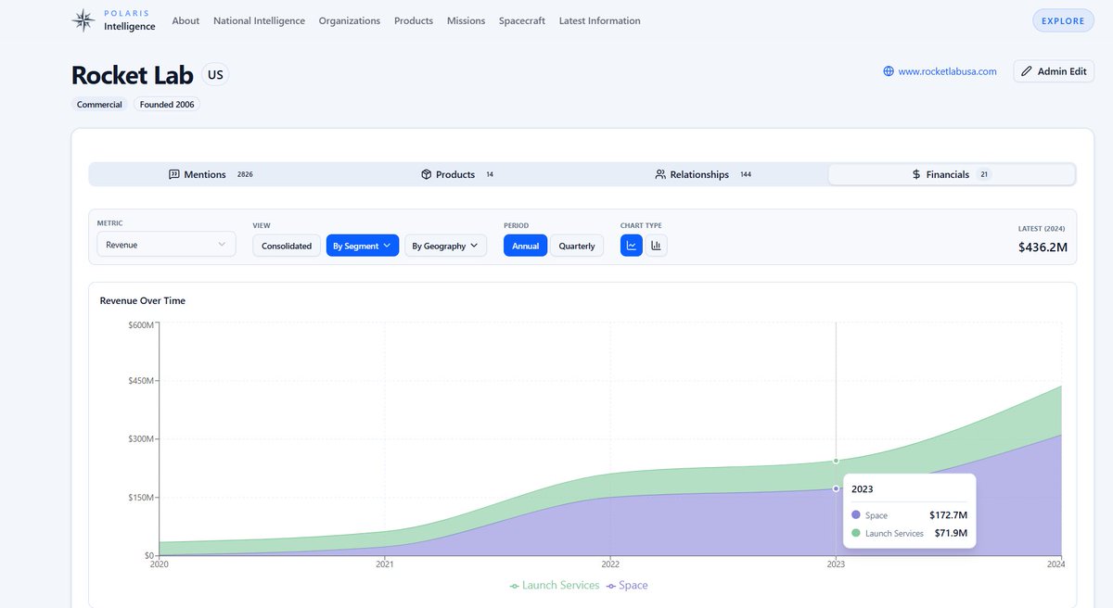Go to About in top navigation
1113x608 pixels.
click(x=185, y=20)
